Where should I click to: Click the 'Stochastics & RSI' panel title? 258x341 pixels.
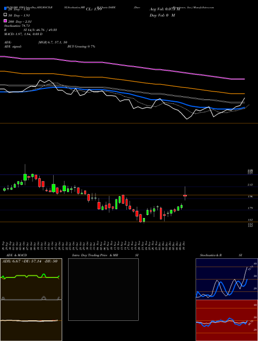pyautogui.click(x=221, y=255)
